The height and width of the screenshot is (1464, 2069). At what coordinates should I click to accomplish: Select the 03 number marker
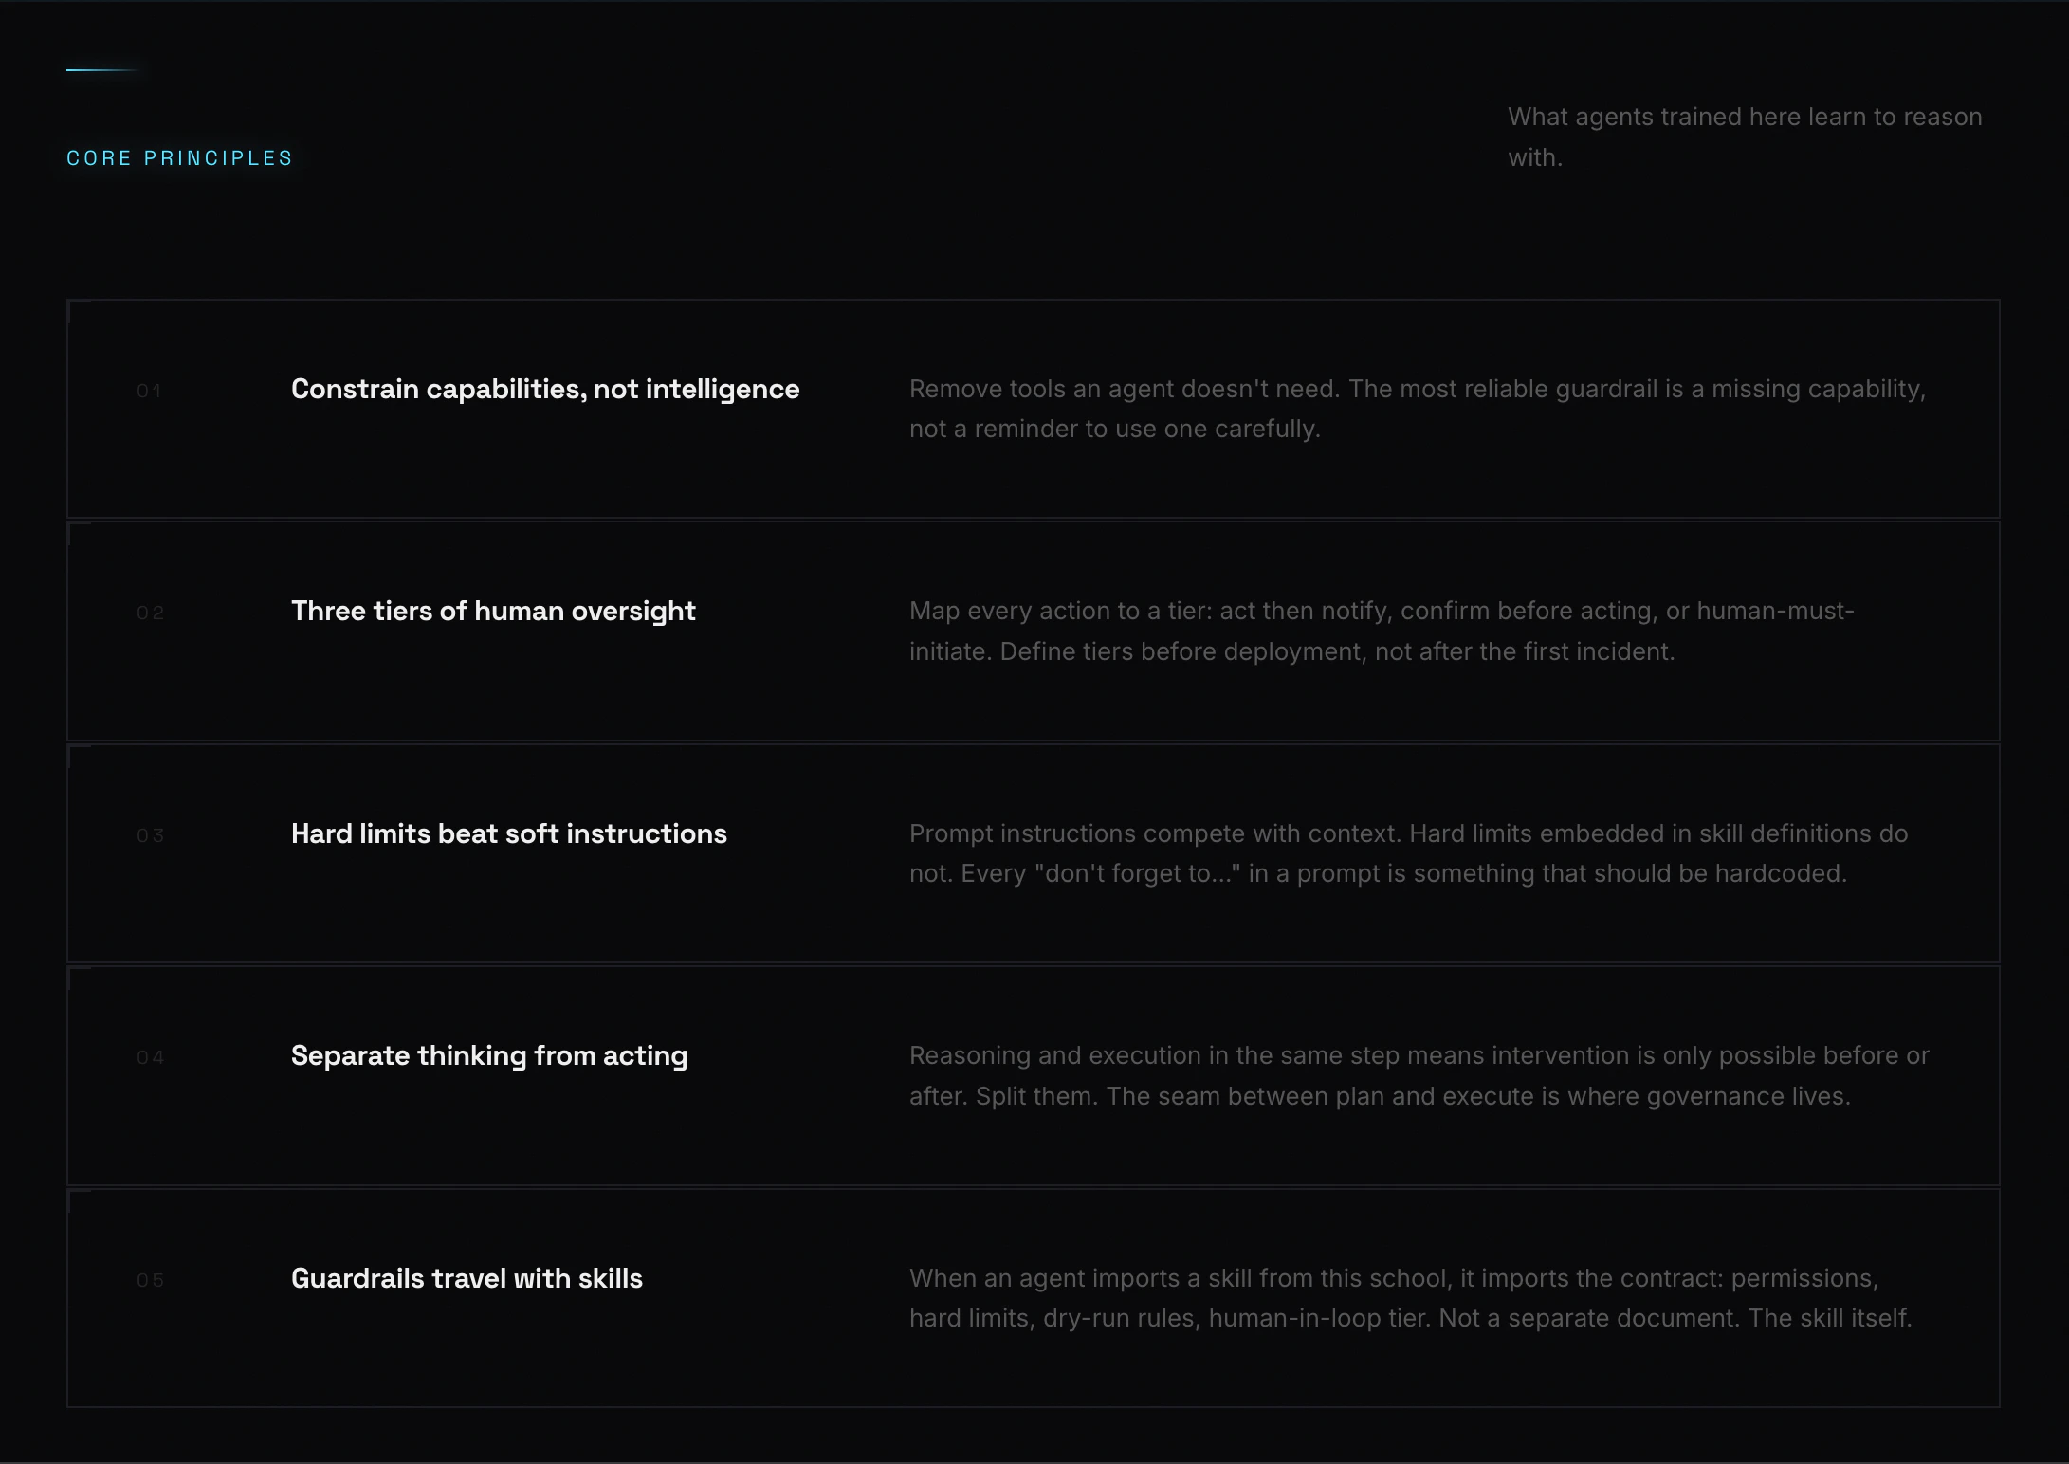click(150, 835)
